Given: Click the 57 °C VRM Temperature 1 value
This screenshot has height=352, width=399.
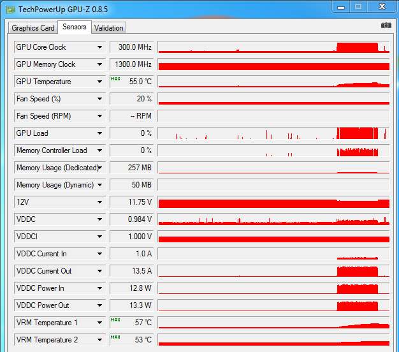Looking at the screenshot, I should click(132, 323).
